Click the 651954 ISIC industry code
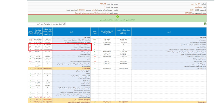215x109 pixels. (192, 10)
